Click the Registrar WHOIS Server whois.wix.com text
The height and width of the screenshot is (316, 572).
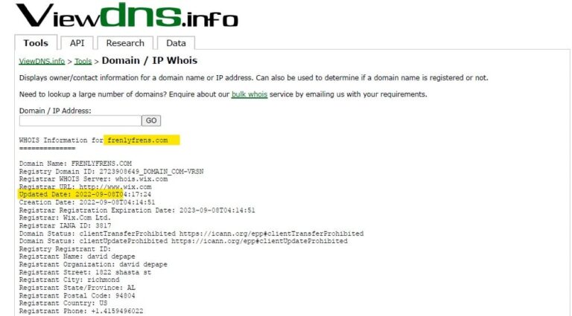pyautogui.click(x=142, y=179)
